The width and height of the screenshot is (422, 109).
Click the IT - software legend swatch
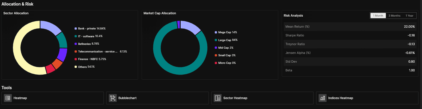pos(76,36)
